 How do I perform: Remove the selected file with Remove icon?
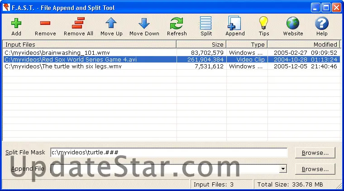coord(45,23)
